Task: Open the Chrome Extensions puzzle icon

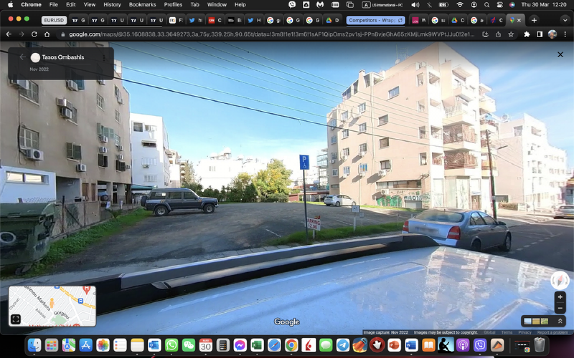Action: [526, 34]
